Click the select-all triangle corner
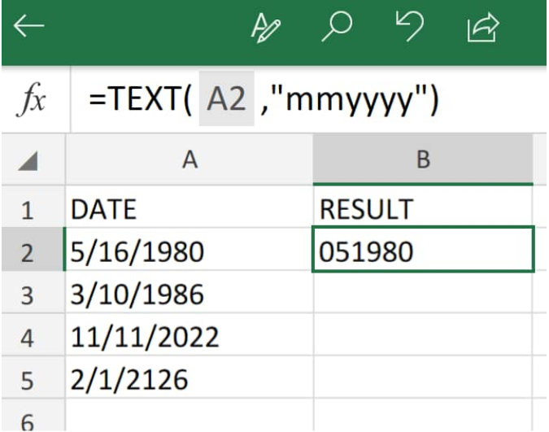 point(28,161)
